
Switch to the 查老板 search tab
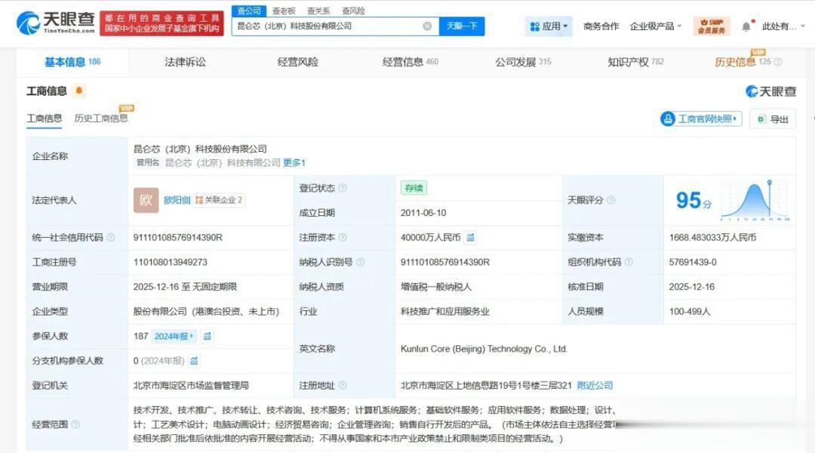point(284,11)
